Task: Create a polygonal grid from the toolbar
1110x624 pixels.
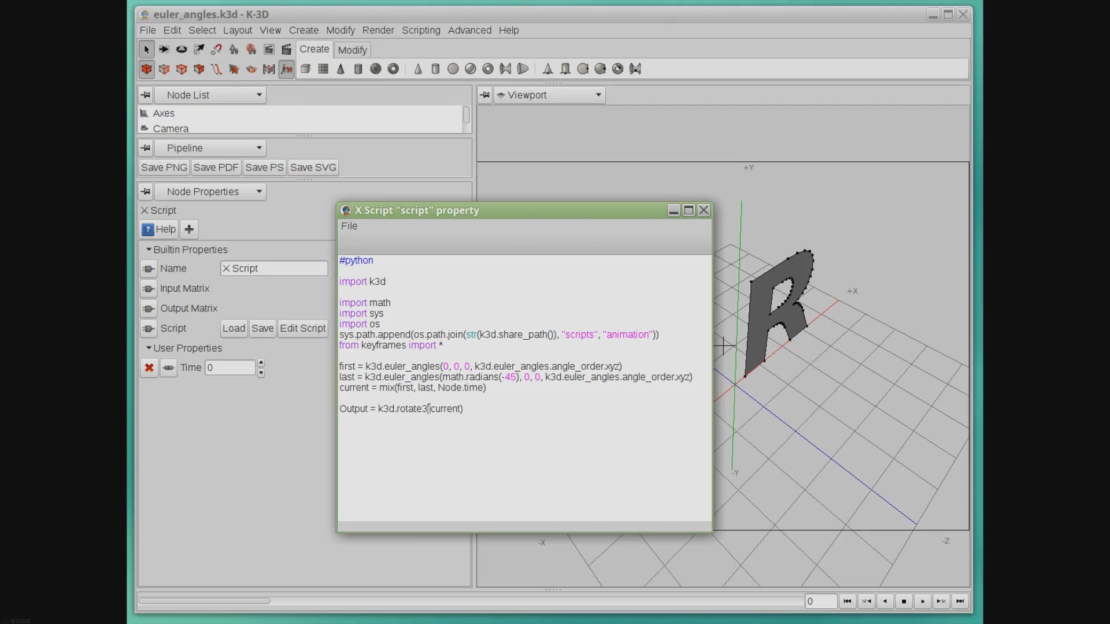Action: point(323,69)
